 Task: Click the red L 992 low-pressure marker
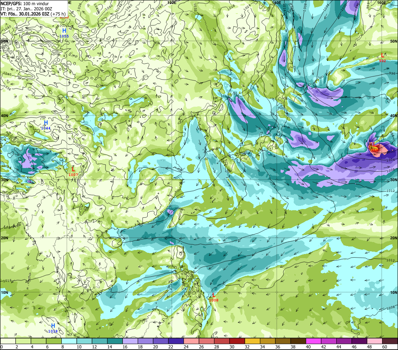pyautogui.click(x=382, y=57)
